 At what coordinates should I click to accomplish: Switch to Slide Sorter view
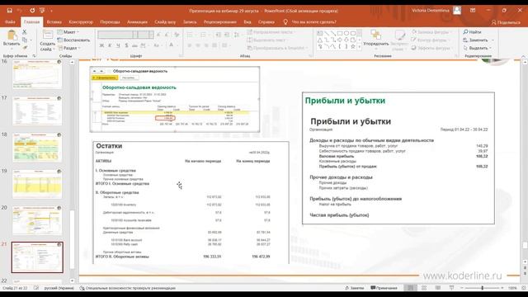pyautogui.click(x=424, y=288)
